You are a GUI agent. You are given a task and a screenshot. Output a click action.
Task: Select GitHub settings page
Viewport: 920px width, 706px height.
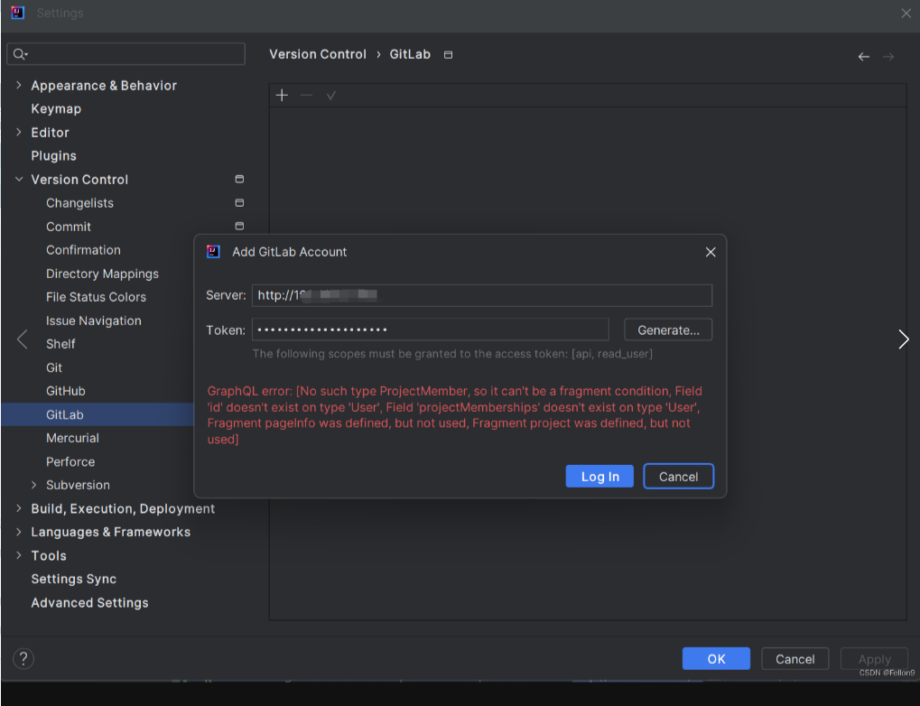pyautogui.click(x=66, y=391)
